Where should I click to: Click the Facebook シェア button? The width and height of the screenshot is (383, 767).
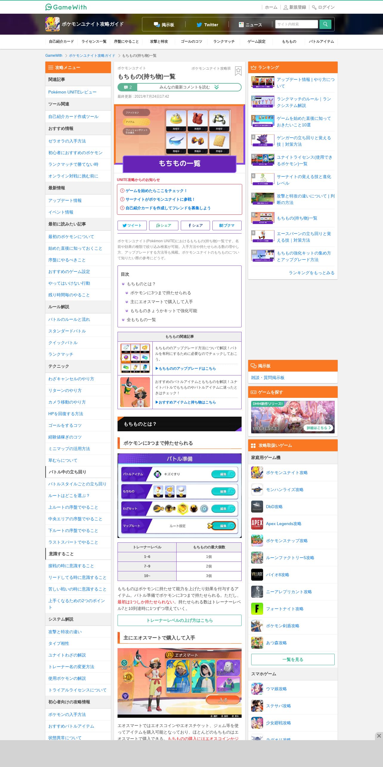(195, 226)
